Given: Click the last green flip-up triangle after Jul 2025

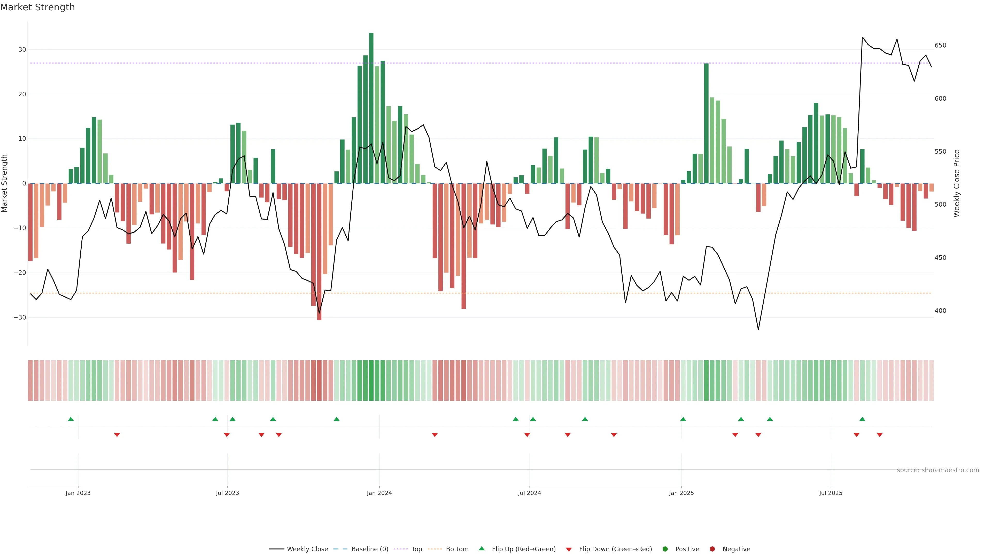Looking at the screenshot, I should [x=862, y=419].
